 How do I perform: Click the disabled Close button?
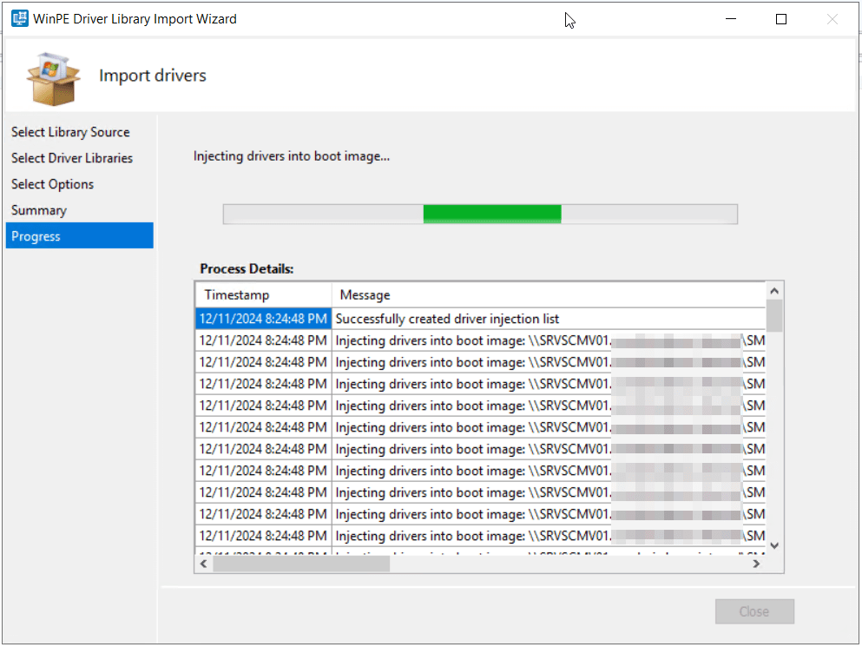(x=753, y=611)
